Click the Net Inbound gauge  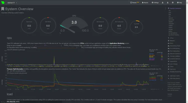[x=100, y=25]
